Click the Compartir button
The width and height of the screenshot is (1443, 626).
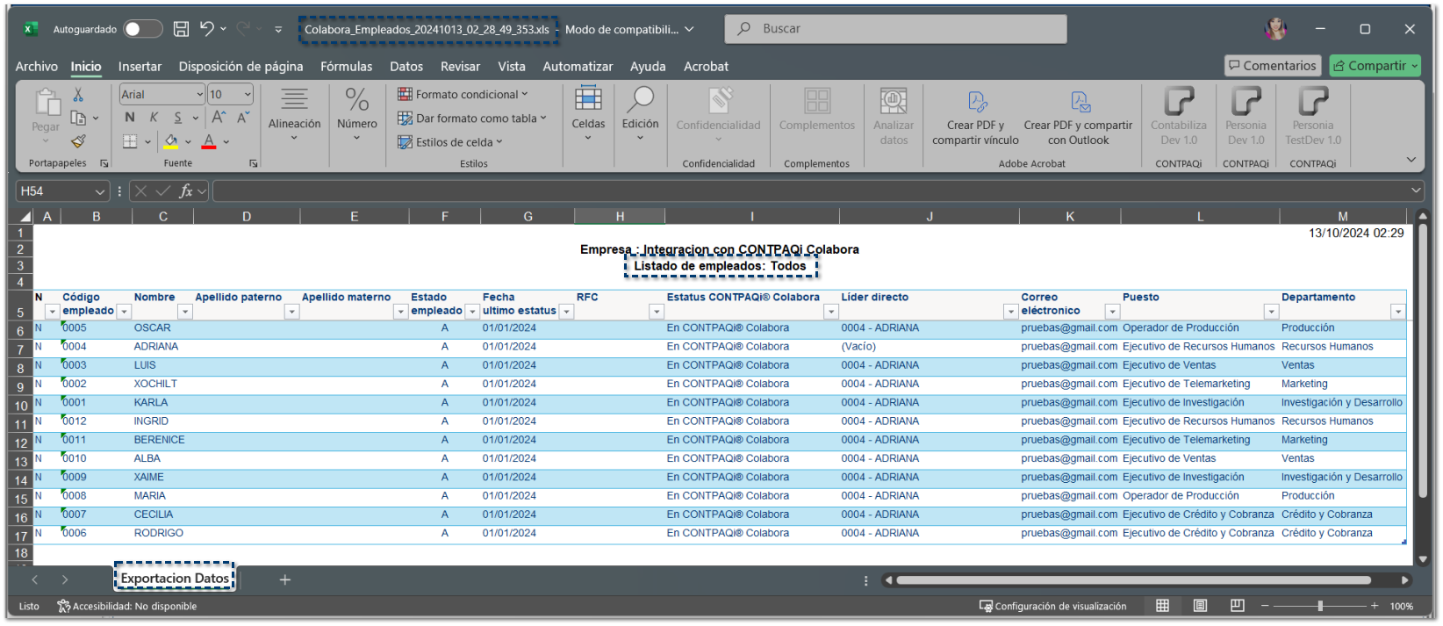(x=1374, y=66)
